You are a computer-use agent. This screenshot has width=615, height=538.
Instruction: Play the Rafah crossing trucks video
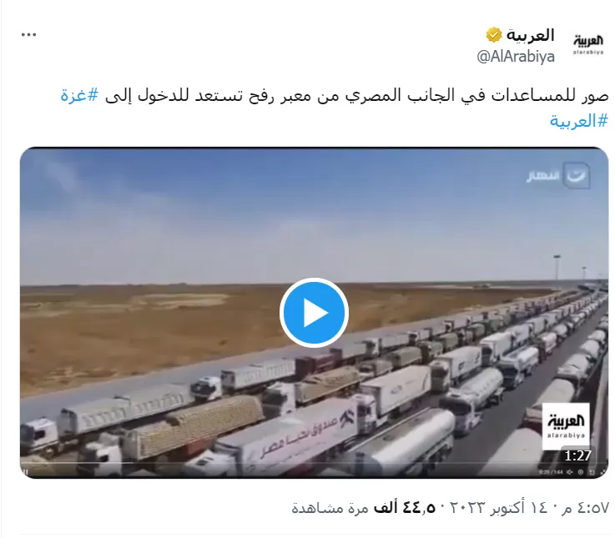coord(314,313)
